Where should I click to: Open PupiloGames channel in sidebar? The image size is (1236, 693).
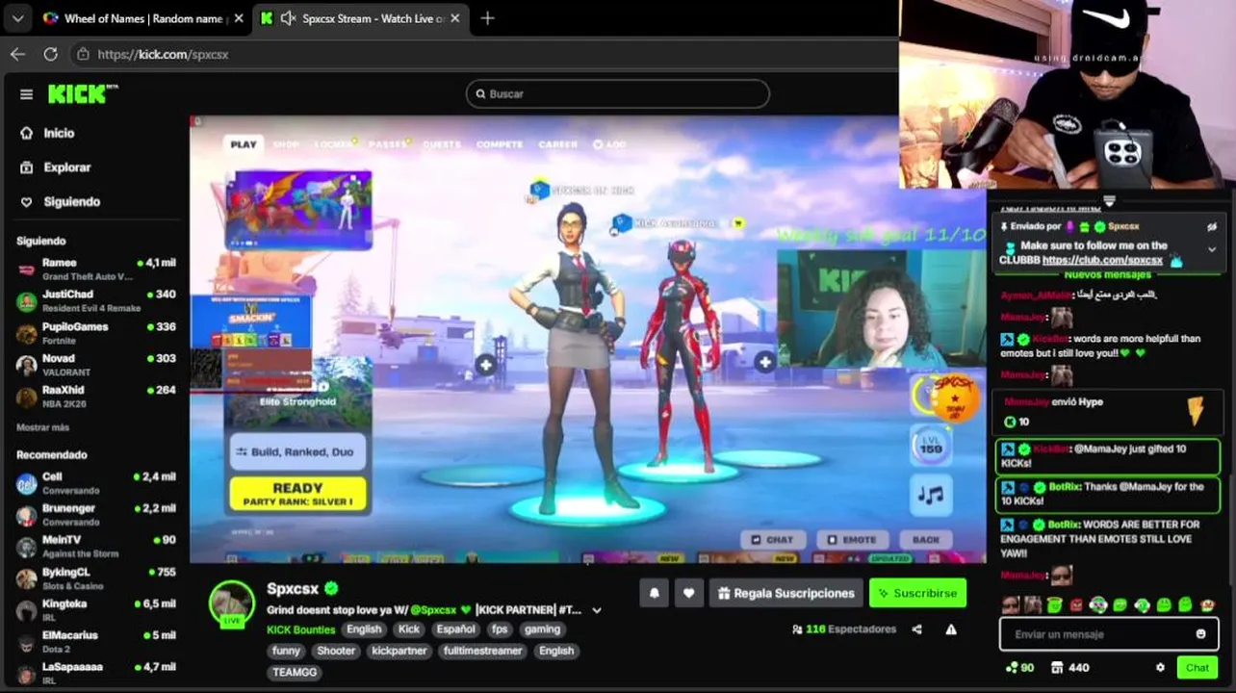[96, 333]
